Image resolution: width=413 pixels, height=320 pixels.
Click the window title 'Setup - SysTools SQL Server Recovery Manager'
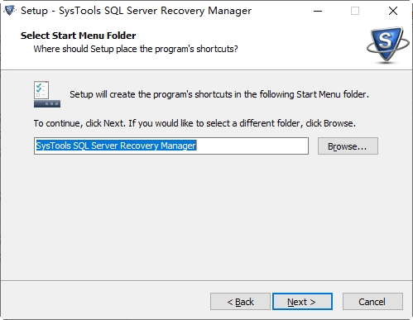coord(136,11)
